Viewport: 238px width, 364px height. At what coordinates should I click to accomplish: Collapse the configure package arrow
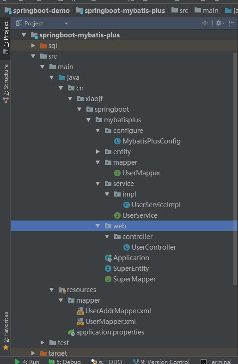[x=98, y=131]
